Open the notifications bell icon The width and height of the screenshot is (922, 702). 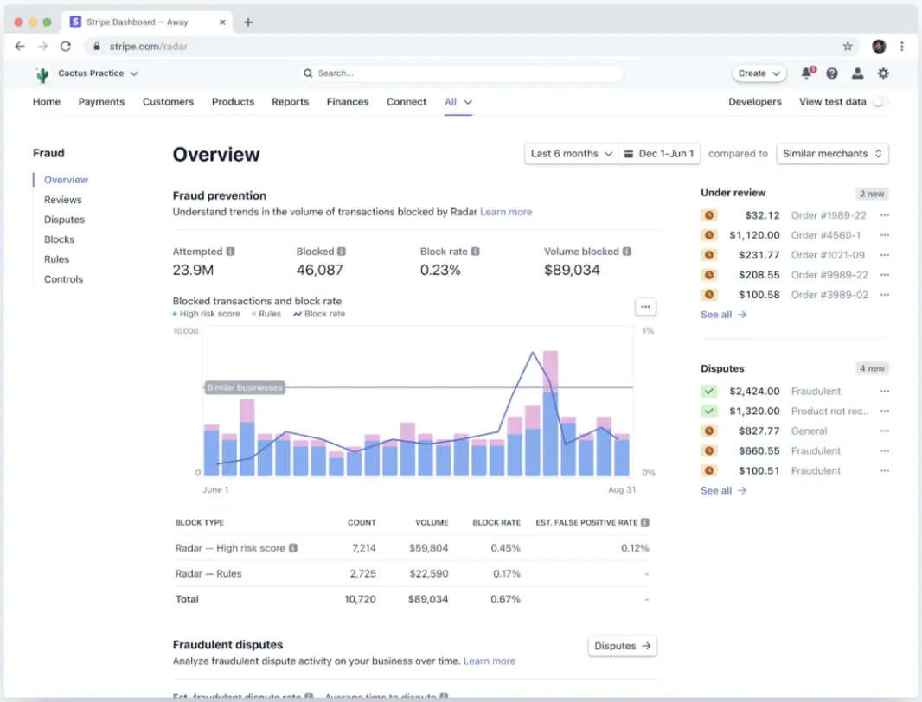coord(807,73)
